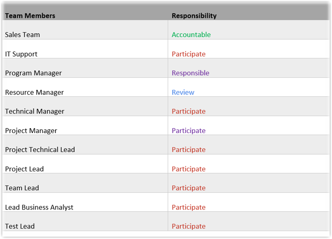Click the Project Lead cell
The image size is (332, 239).
pos(24,169)
